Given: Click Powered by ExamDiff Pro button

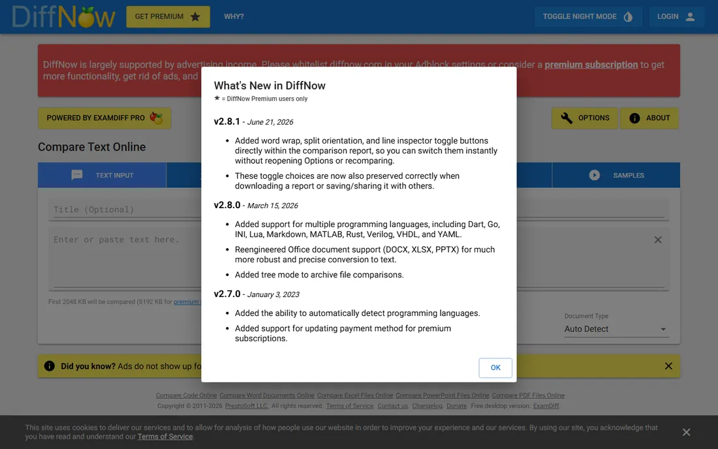Looking at the screenshot, I should (104, 118).
